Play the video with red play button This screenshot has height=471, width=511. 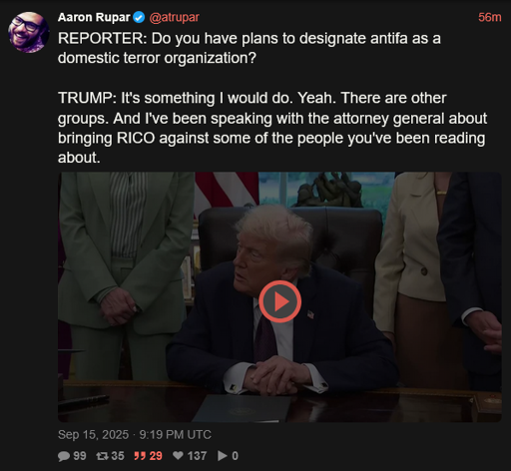coord(280,301)
